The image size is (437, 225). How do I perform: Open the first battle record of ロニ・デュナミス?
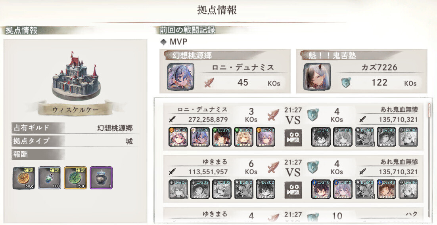[x=293, y=127]
